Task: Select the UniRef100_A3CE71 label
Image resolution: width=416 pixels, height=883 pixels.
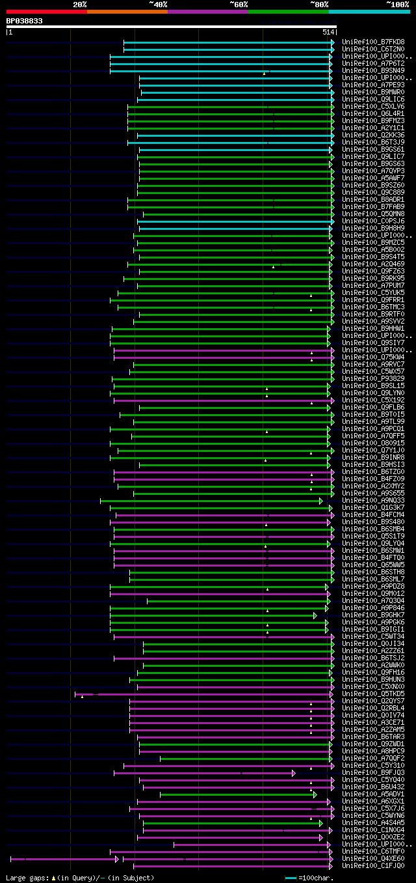Action: click(373, 722)
